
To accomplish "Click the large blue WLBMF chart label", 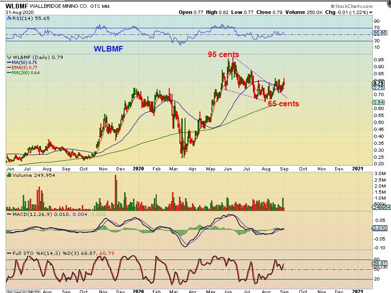I will click(108, 49).
